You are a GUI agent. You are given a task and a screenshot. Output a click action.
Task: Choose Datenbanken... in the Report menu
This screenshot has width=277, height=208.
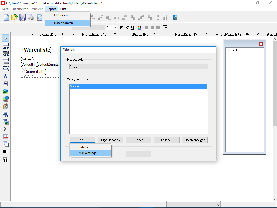[67, 23]
